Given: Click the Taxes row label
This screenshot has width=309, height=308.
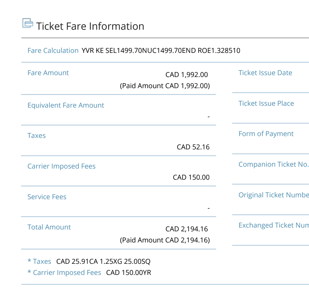Looking at the screenshot, I should [x=37, y=135].
